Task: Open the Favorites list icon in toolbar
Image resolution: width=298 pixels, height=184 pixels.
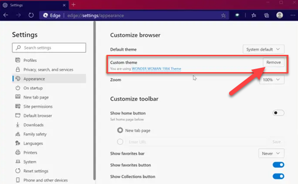Action: click(x=254, y=15)
